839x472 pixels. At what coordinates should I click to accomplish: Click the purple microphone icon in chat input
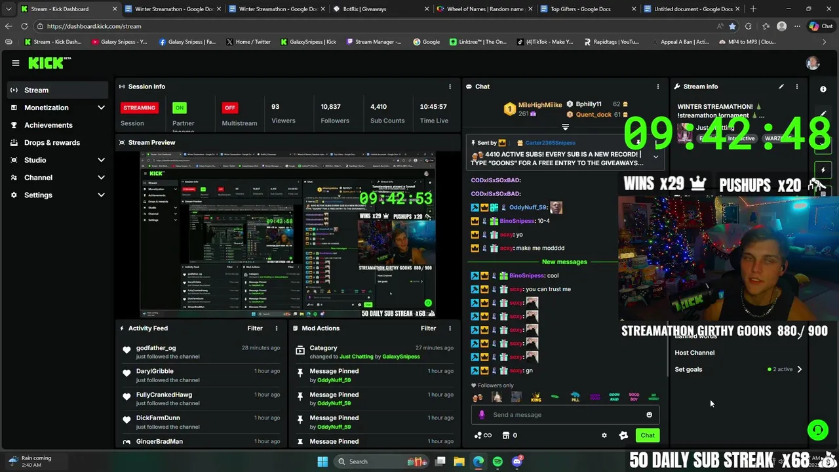point(482,415)
